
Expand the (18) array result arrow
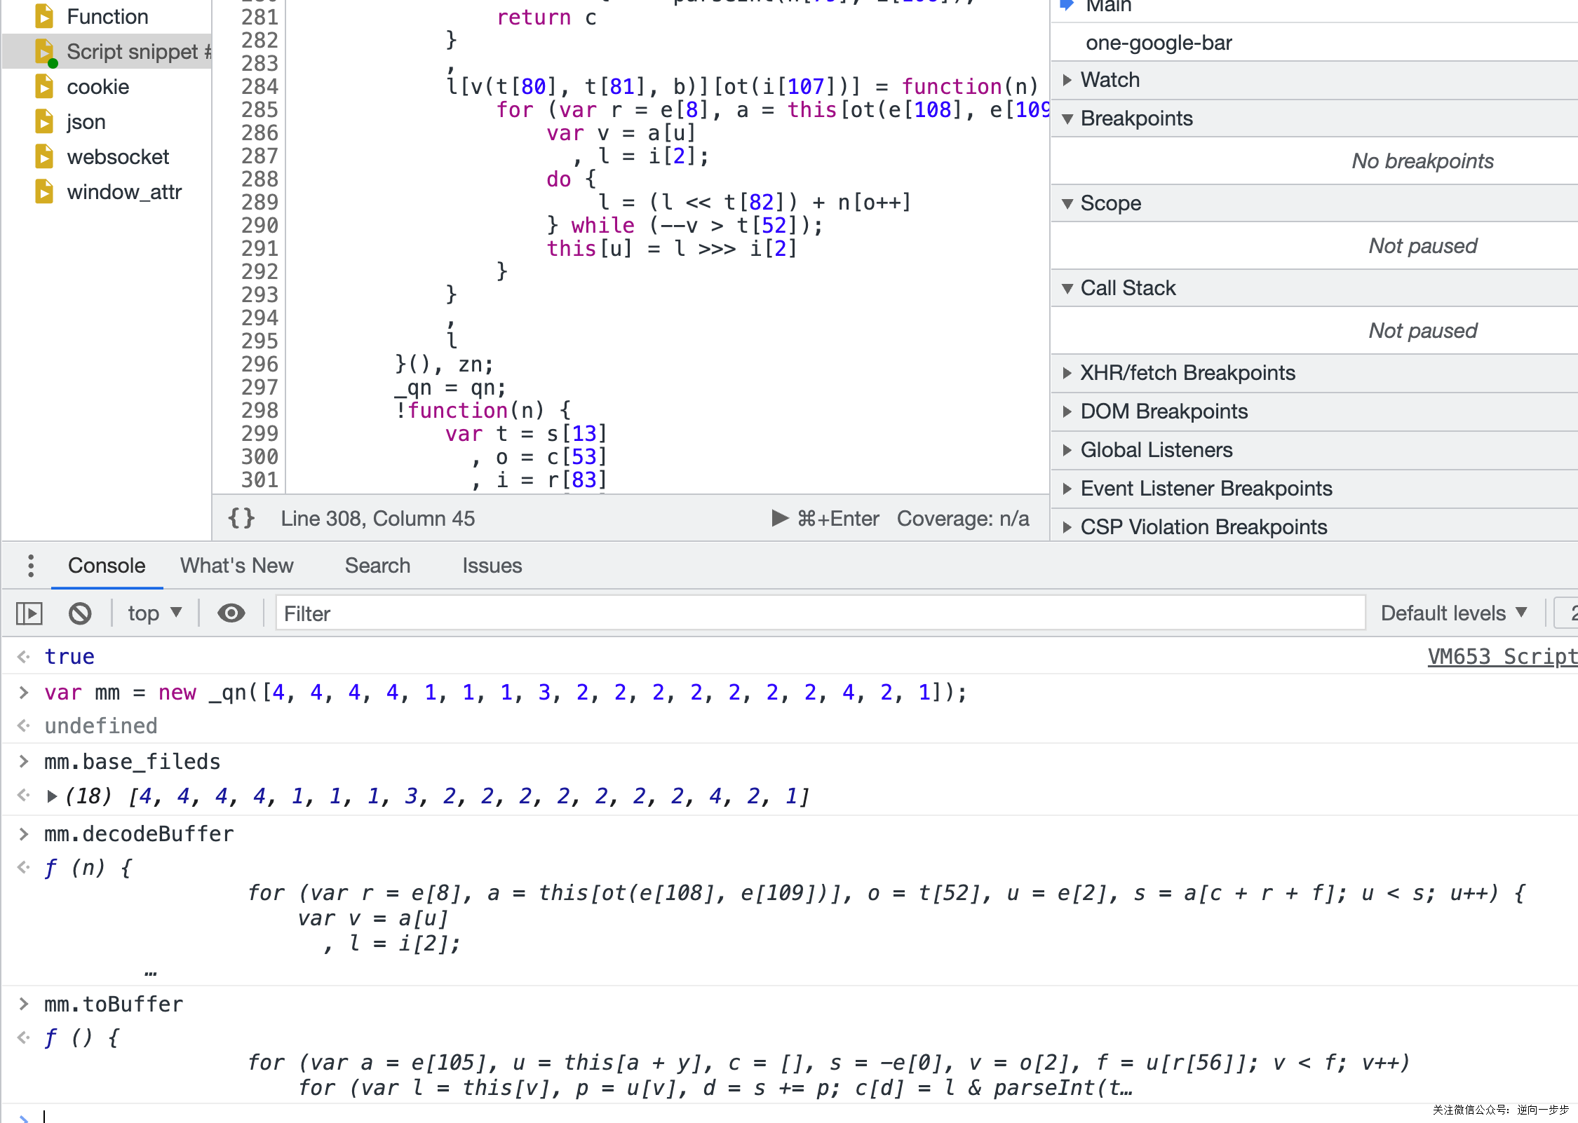(52, 796)
